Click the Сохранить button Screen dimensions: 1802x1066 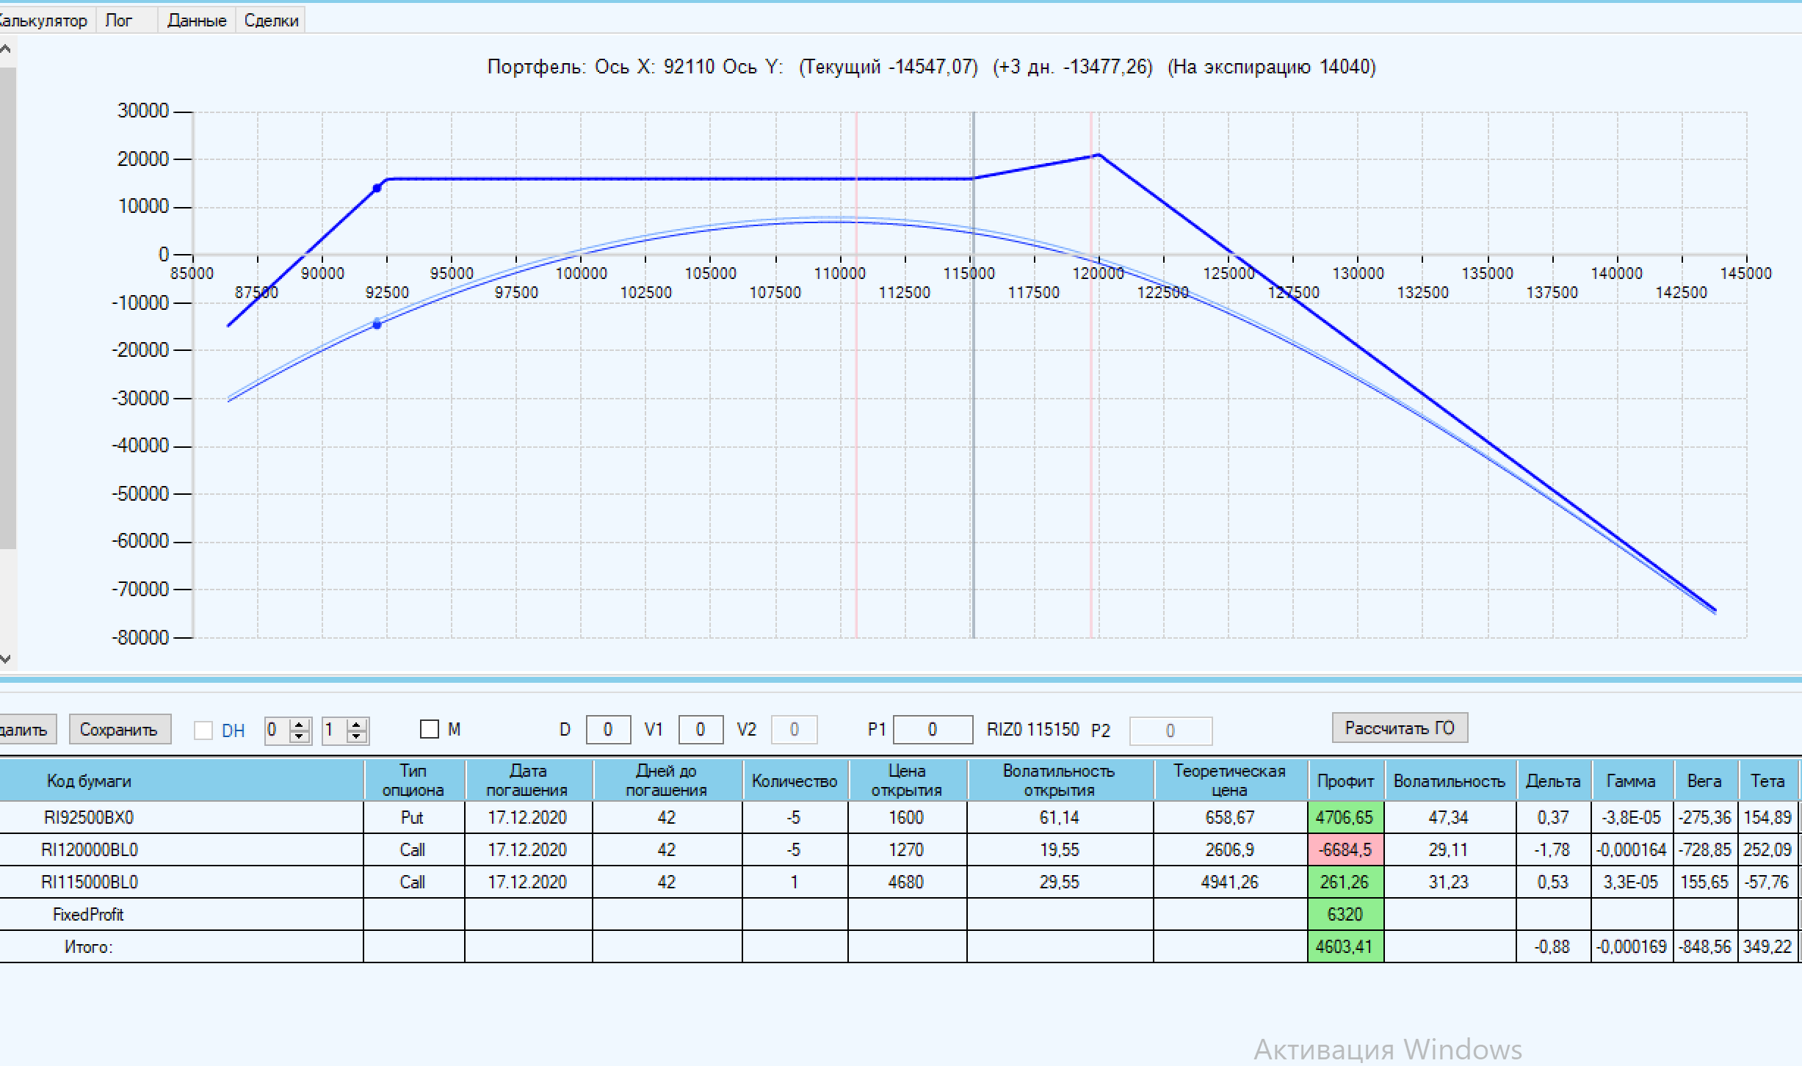119,729
